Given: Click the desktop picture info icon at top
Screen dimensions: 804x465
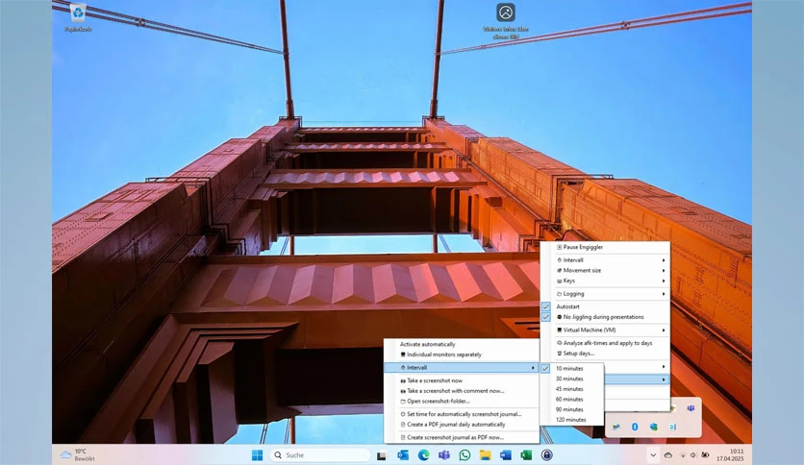Looking at the screenshot, I should 506,21.
